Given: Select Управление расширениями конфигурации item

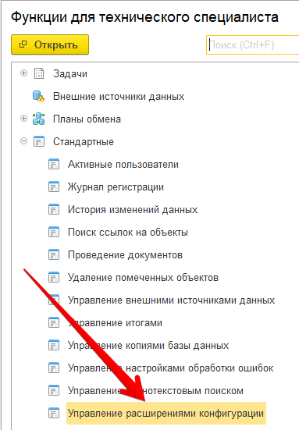Looking at the screenshot, I should 166,414.
